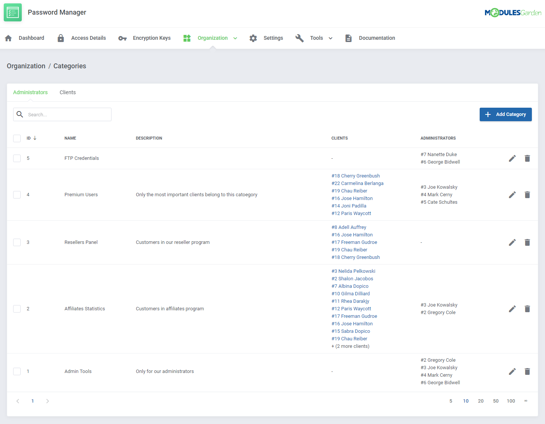Open client #3 Nelida Pelkowski link

(353, 271)
